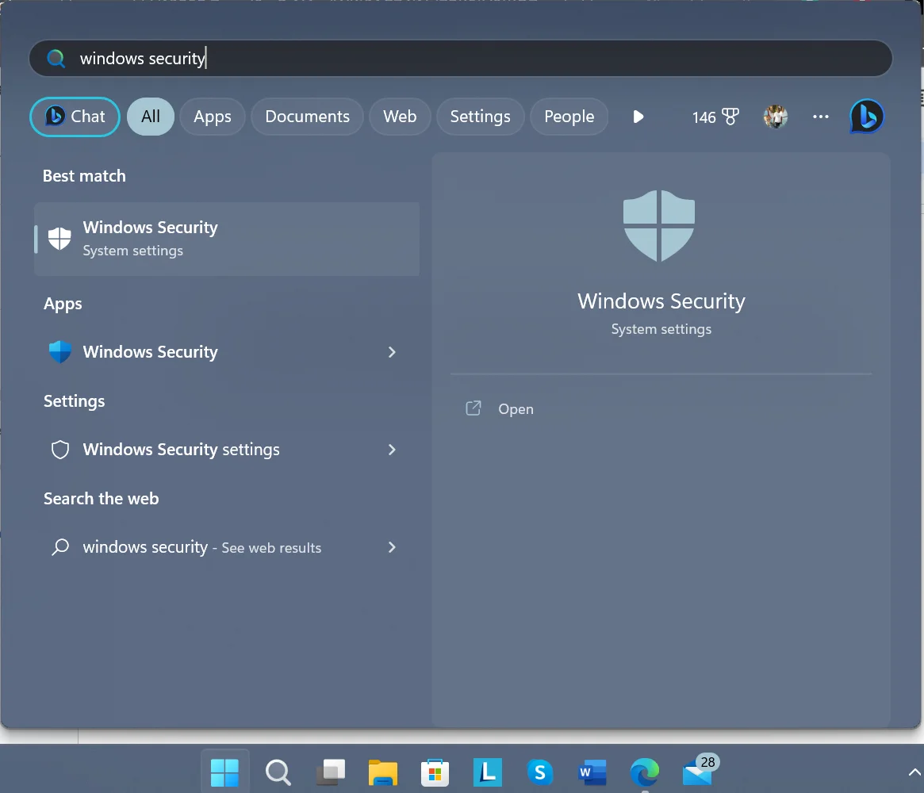Launch Microsoft Edge from the taskbar
Viewport: 924px width, 793px height.
pyautogui.click(x=644, y=772)
